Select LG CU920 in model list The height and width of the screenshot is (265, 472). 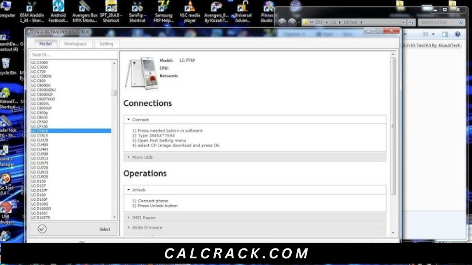point(70,177)
